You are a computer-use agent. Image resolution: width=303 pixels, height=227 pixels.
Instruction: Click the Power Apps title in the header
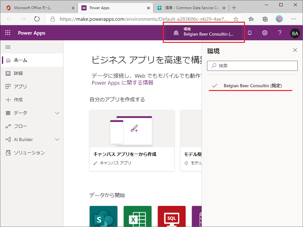[32, 33]
